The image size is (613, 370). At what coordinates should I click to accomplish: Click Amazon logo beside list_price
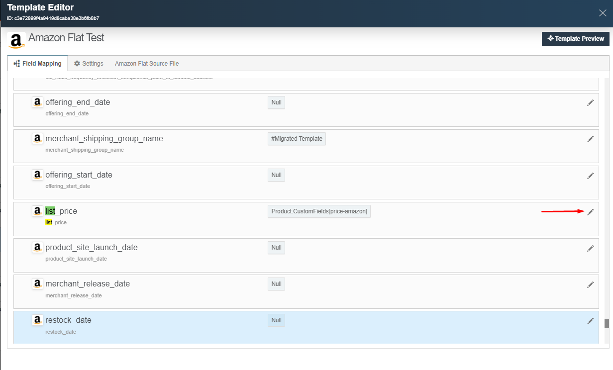coord(37,211)
